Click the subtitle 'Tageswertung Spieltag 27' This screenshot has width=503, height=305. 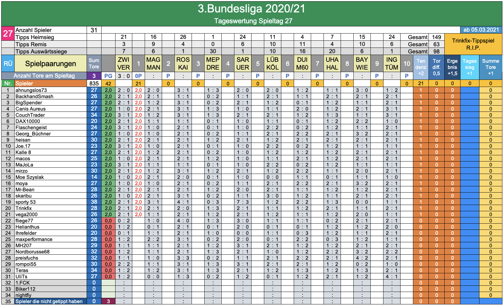[x=253, y=21]
